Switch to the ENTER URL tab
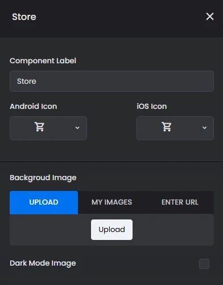Image resolution: width=223 pixels, height=285 pixels. (x=180, y=202)
